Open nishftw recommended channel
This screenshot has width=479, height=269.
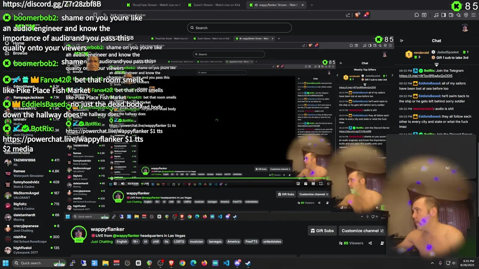(32, 239)
